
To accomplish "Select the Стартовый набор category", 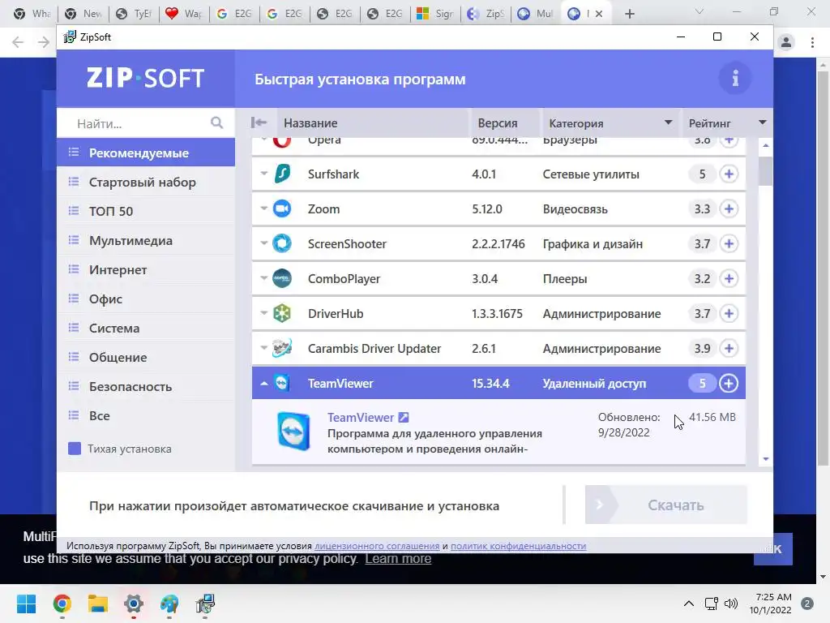I will click(146, 182).
